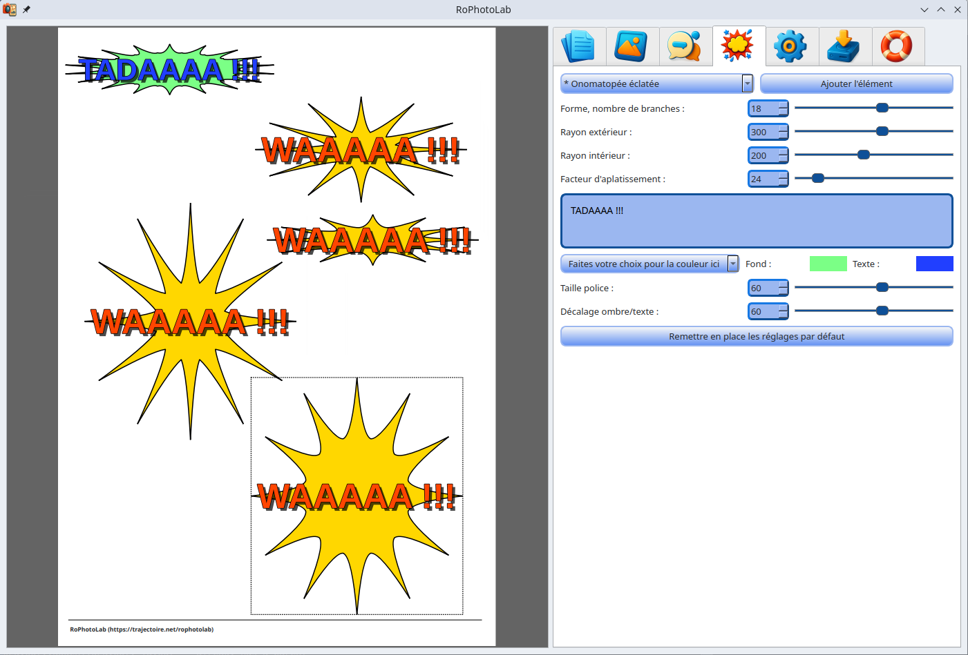Click the pin icon in title bar
Image resolution: width=968 pixels, height=655 pixels.
[x=26, y=10]
